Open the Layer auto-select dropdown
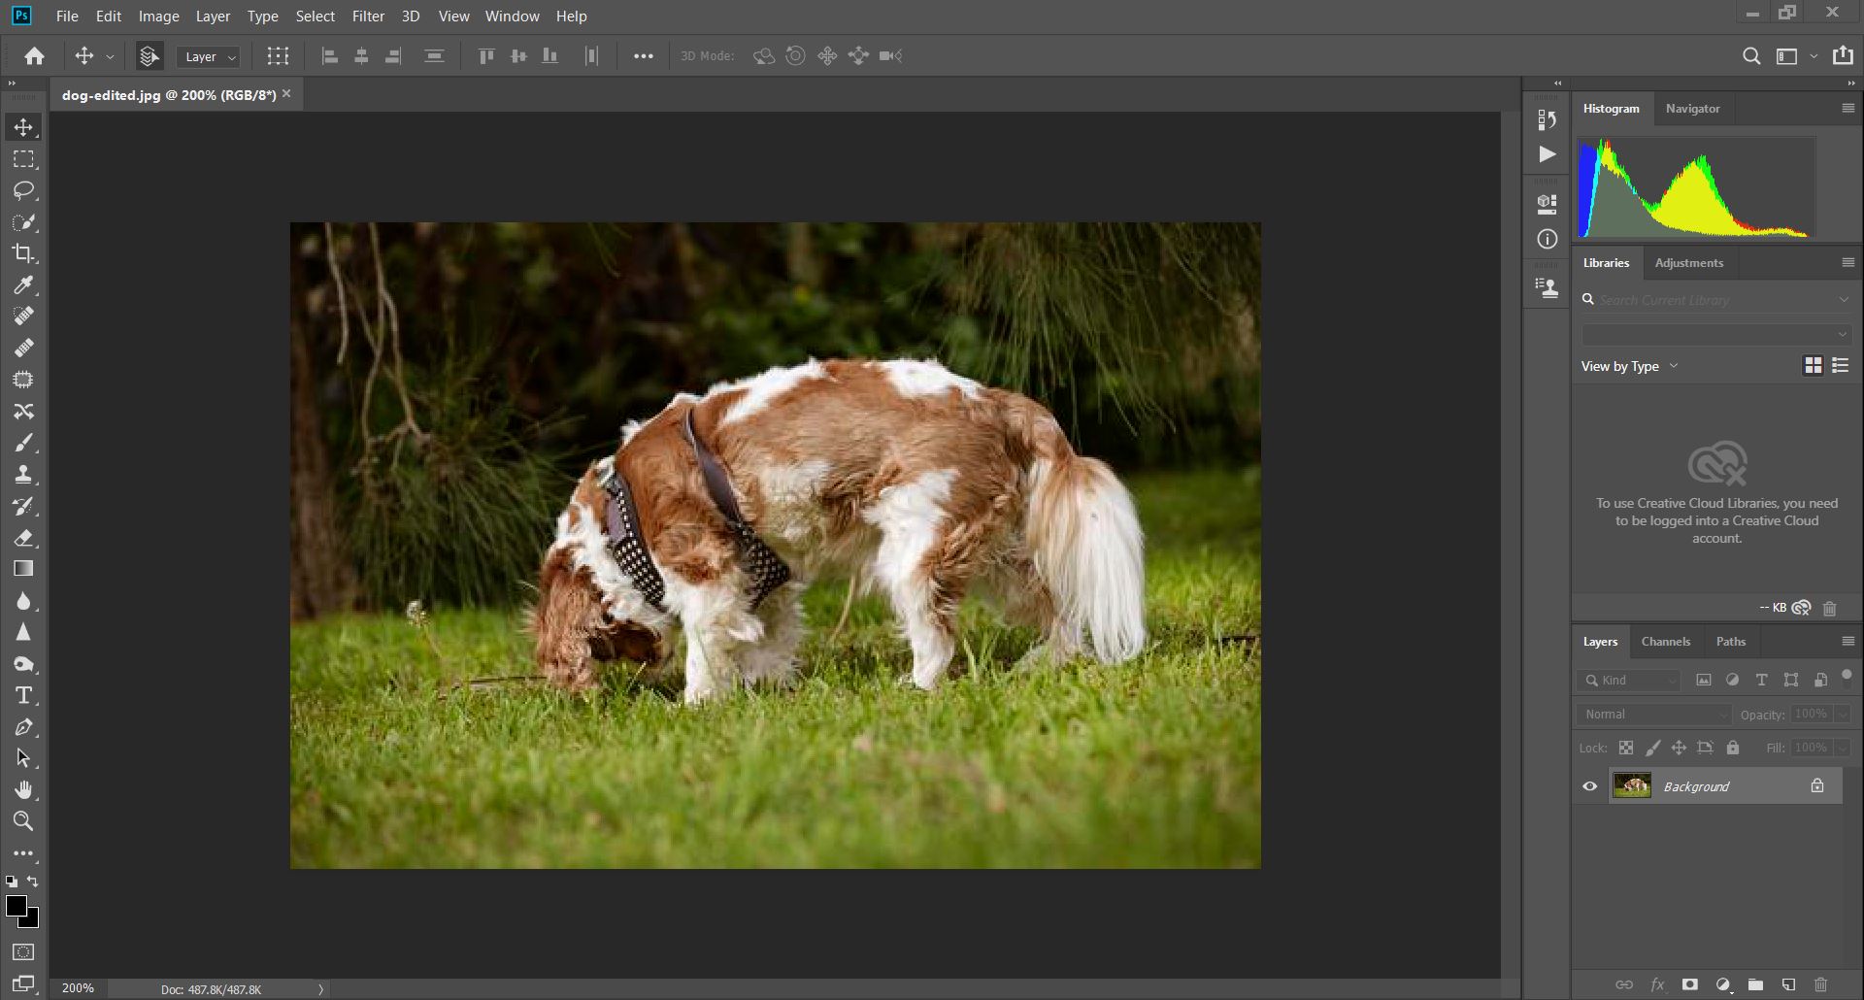Screen dimensions: 1864x1000 (209, 57)
